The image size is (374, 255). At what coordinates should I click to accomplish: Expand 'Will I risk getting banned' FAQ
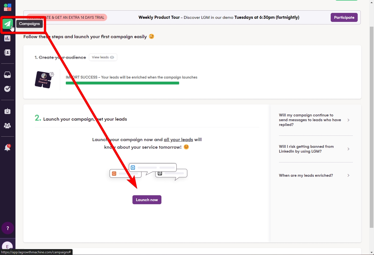pyautogui.click(x=314, y=149)
